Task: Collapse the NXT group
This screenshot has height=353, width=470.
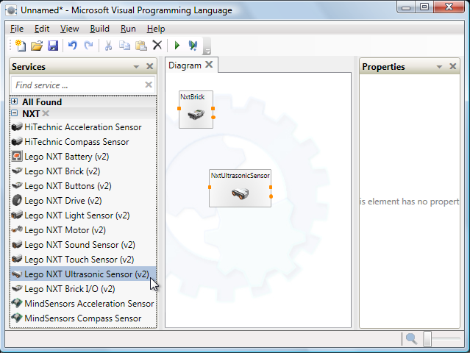Action: click(14, 113)
